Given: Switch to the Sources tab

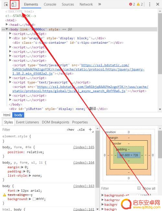Looking at the screenshot, I should coord(68,4).
